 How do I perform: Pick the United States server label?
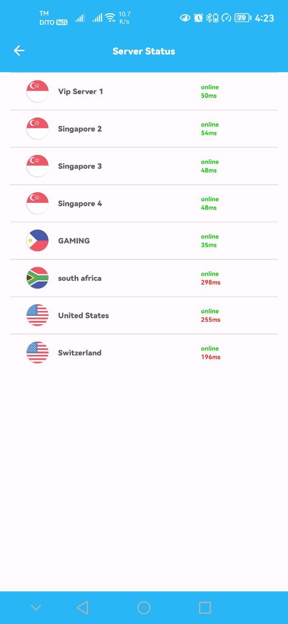83,315
